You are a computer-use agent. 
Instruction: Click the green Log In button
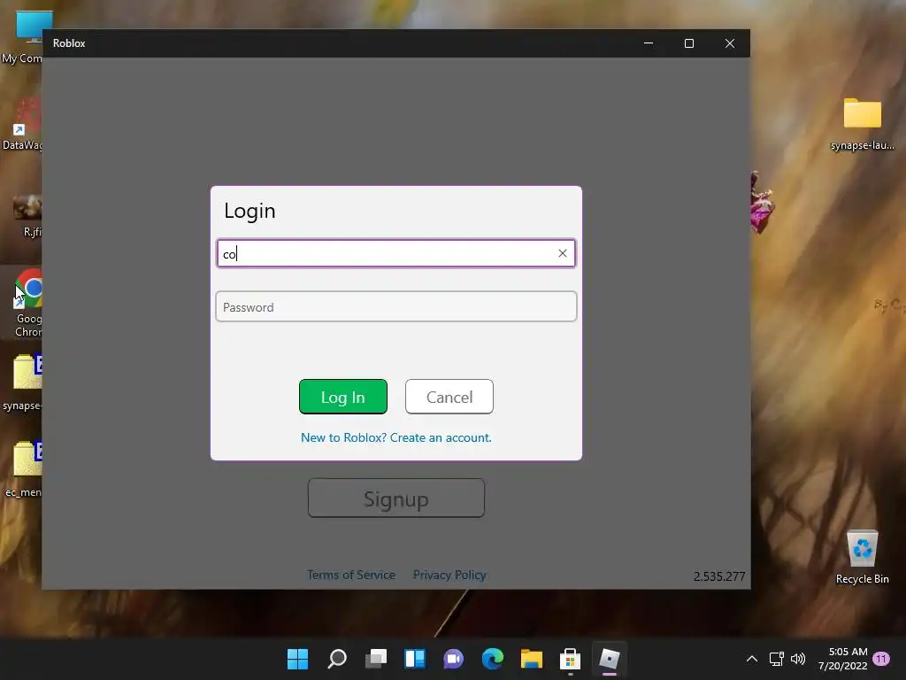coord(342,397)
